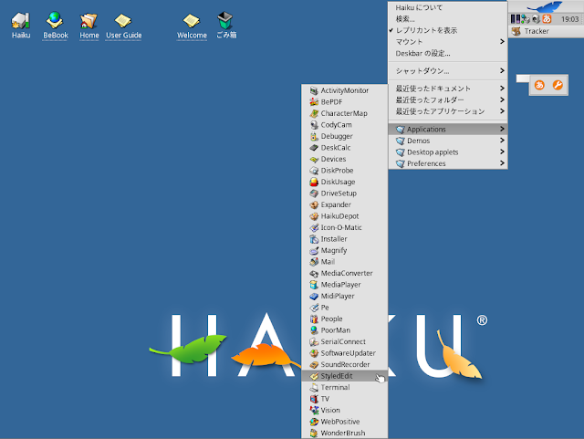584x439 pixels.
Task: Open SoundRecorder application entry
Action: pyautogui.click(x=345, y=365)
